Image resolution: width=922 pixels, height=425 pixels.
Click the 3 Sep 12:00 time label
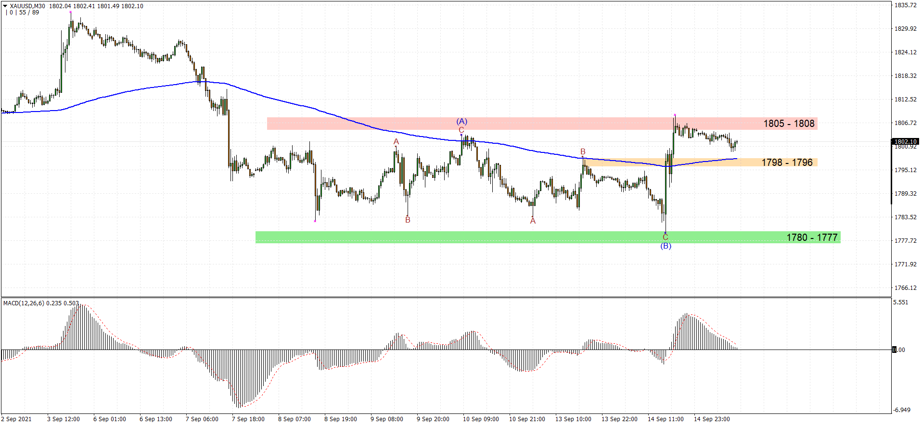click(x=64, y=419)
